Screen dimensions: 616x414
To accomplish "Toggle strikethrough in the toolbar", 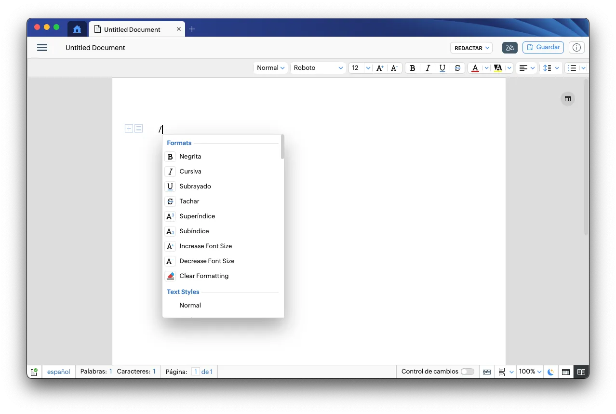I will tap(457, 68).
